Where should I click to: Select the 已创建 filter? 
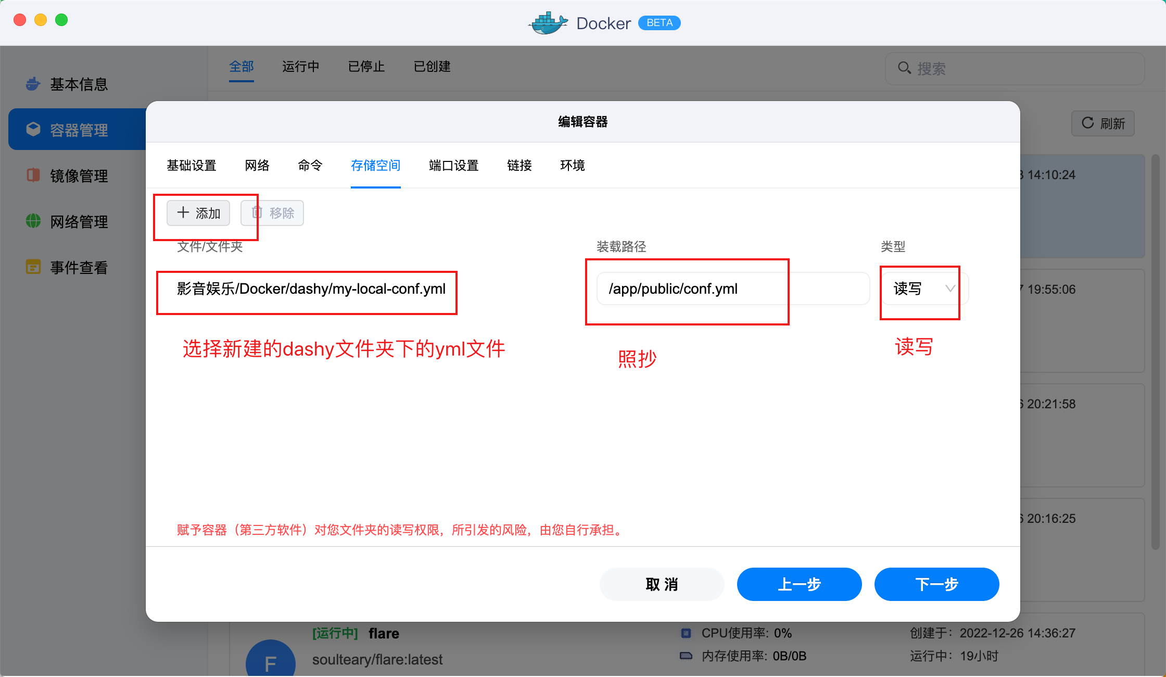coord(432,67)
